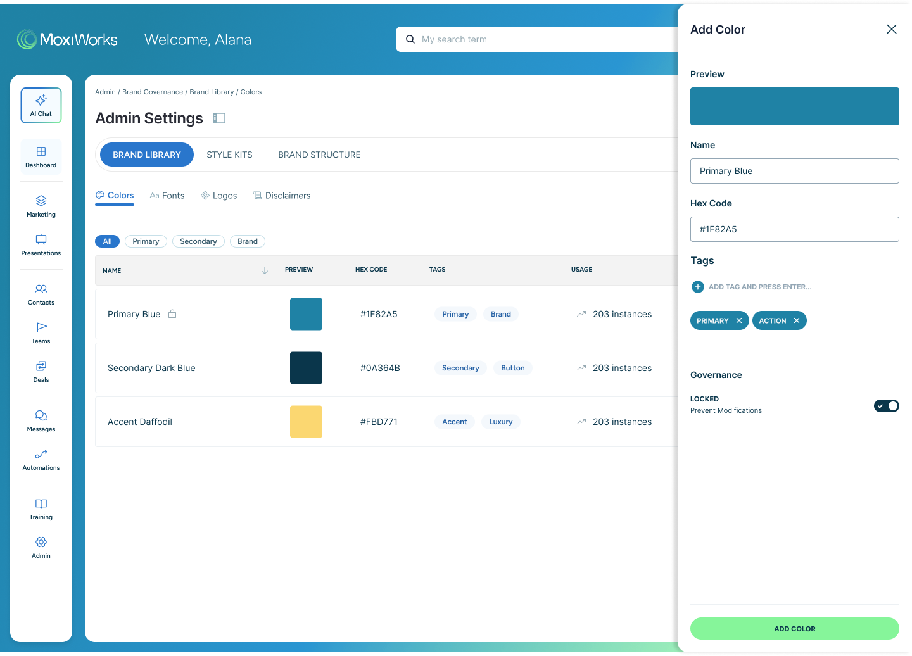Click the Accent tag in Accent Daffodil row
Image resolution: width=912 pixels, height=656 pixels.
pos(454,422)
